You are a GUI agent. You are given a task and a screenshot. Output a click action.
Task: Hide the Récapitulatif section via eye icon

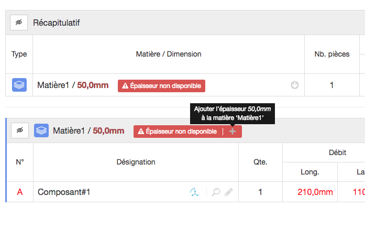(19, 23)
